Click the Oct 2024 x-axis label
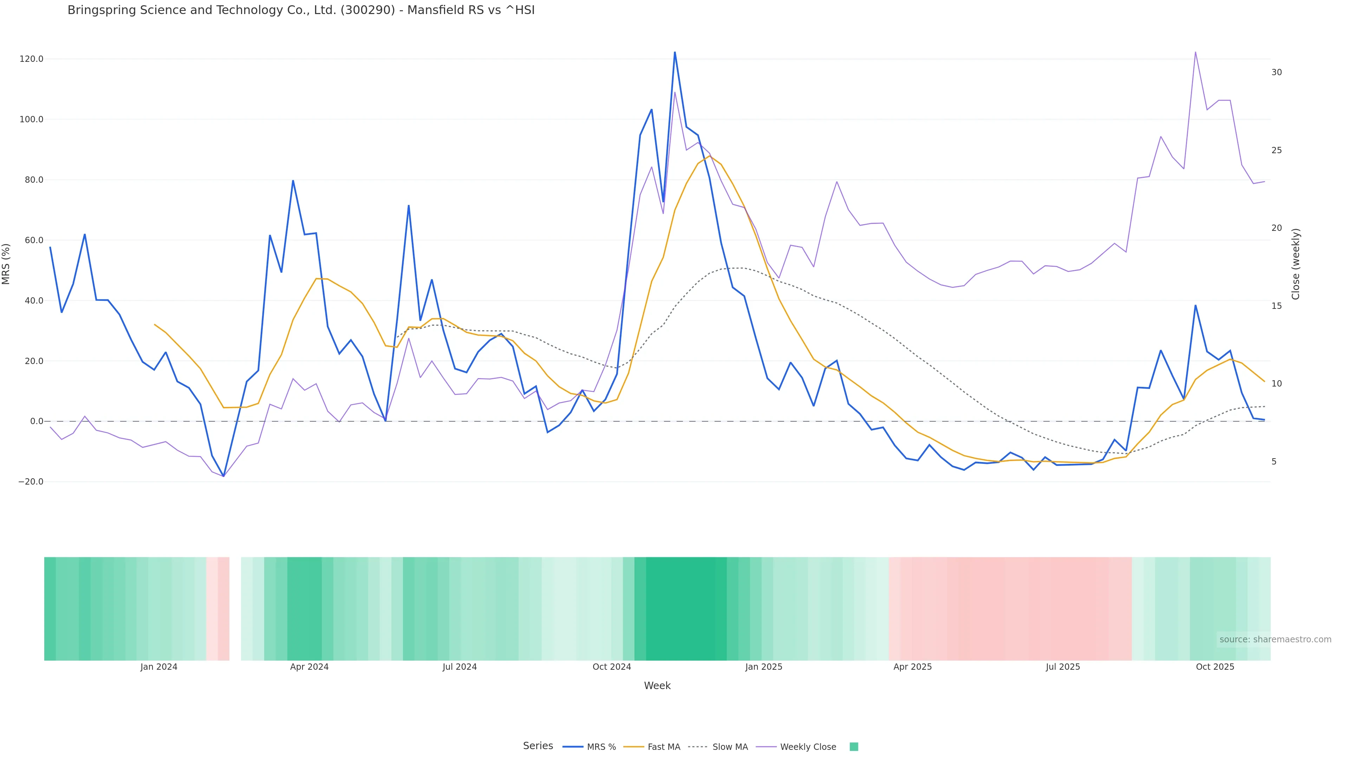The width and height of the screenshot is (1349, 759). click(x=612, y=667)
